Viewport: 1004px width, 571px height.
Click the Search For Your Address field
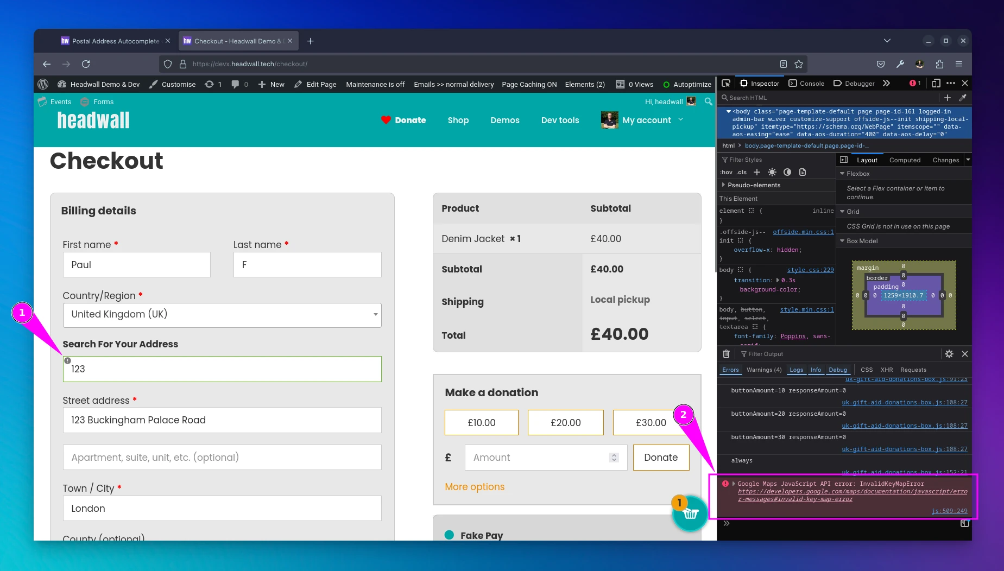[x=222, y=369]
